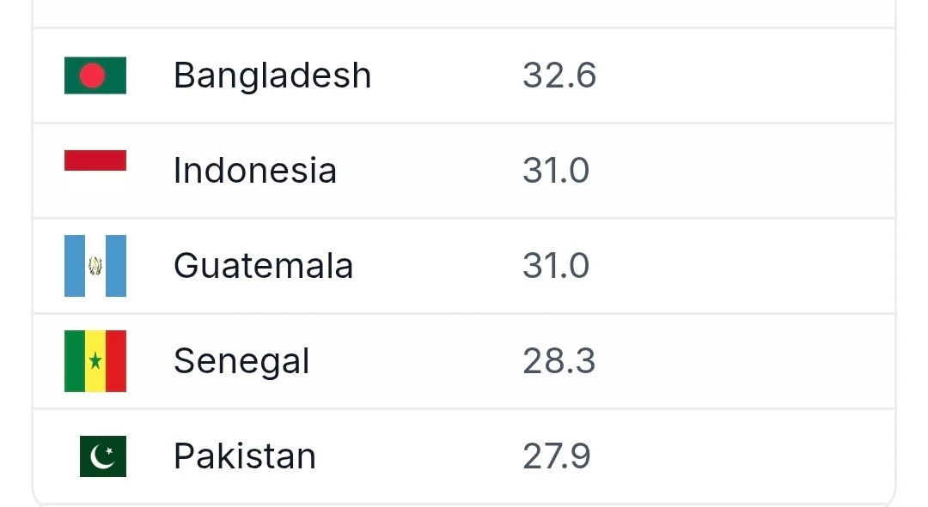Click empty space right of 28.3
Screen dimensions: 928x507
point(739,361)
